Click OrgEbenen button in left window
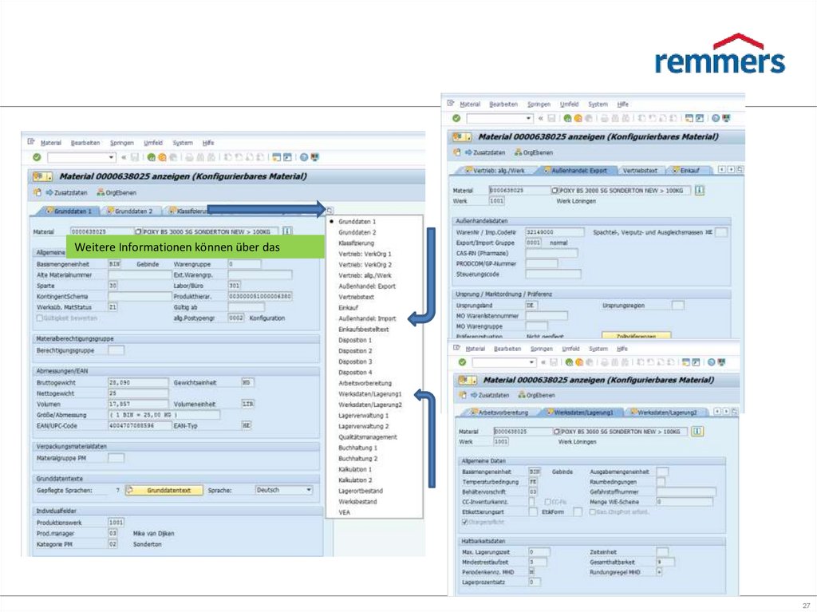This screenshot has width=817, height=612. [116, 192]
